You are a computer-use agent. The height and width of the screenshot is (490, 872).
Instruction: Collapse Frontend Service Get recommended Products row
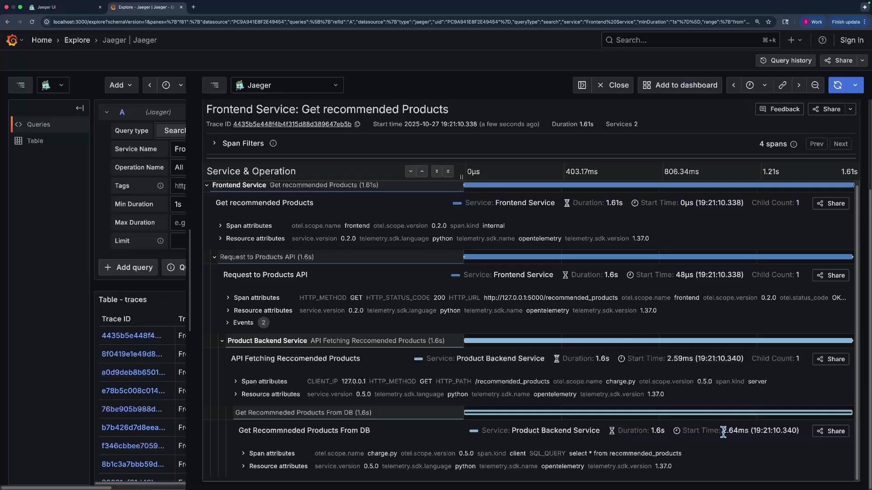(207, 185)
